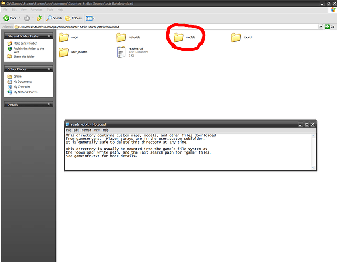Close the readme.txt Notepad window
Screen dimensions: 337x262
point(313,124)
